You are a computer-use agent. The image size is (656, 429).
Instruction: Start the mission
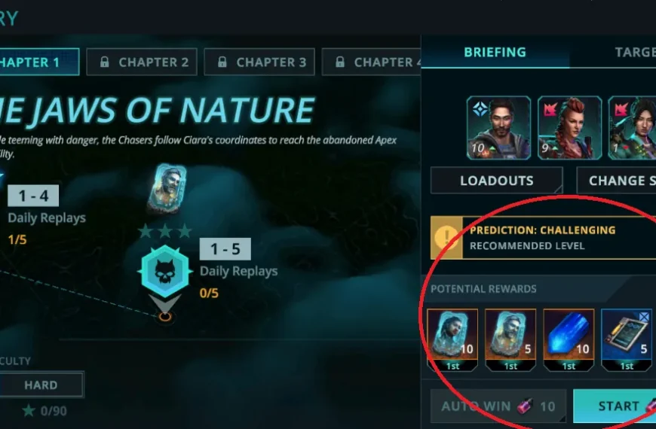615,406
